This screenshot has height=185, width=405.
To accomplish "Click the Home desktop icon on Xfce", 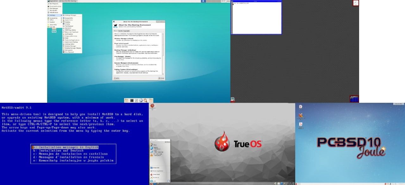I will coord(54,30).
